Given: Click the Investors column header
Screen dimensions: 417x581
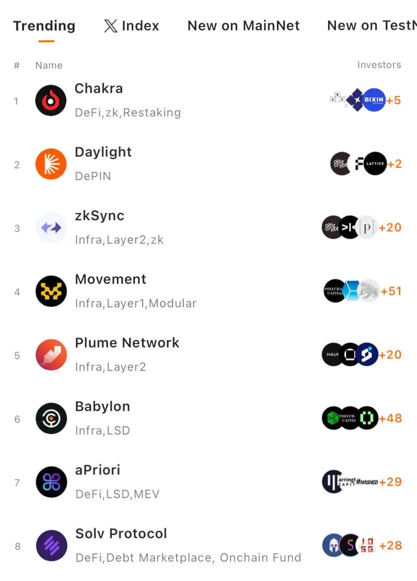Looking at the screenshot, I should click(x=379, y=65).
